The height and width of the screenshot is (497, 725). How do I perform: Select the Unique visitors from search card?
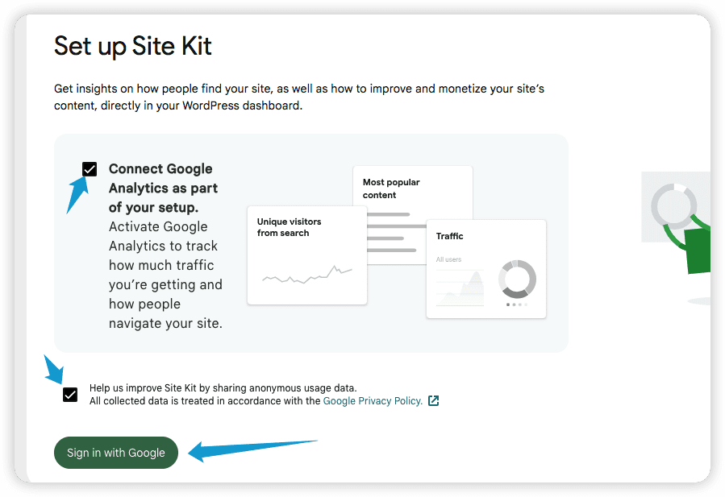pos(307,255)
